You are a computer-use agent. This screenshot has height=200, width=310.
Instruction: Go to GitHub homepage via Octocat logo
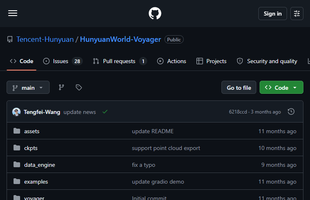point(155,14)
